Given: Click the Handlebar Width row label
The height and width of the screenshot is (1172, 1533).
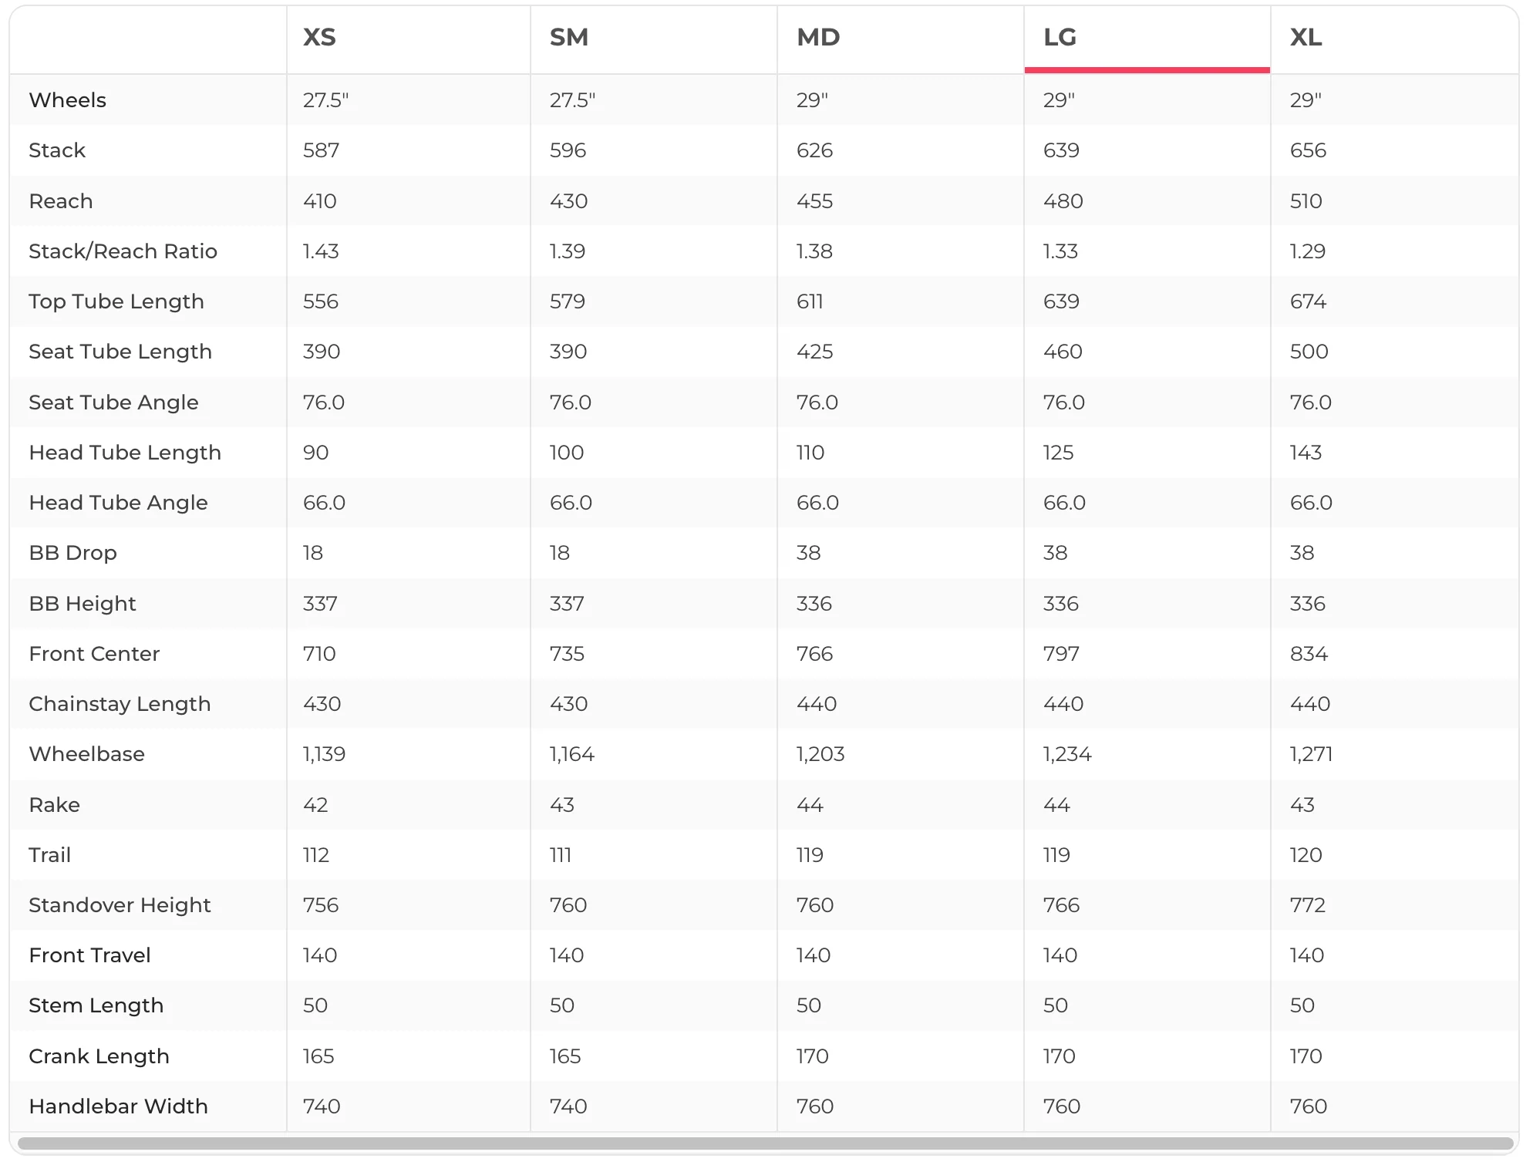Looking at the screenshot, I should point(118,1106).
